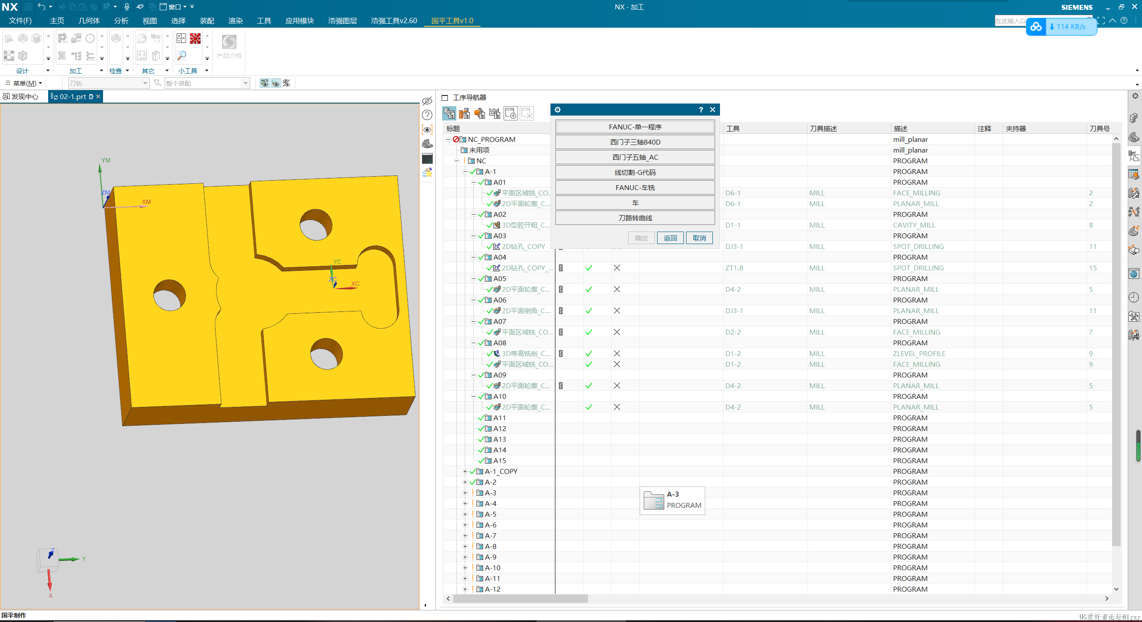Switch to the 主页 ribbon tab
The height and width of the screenshot is (622, 1142).
coord(57,21)
